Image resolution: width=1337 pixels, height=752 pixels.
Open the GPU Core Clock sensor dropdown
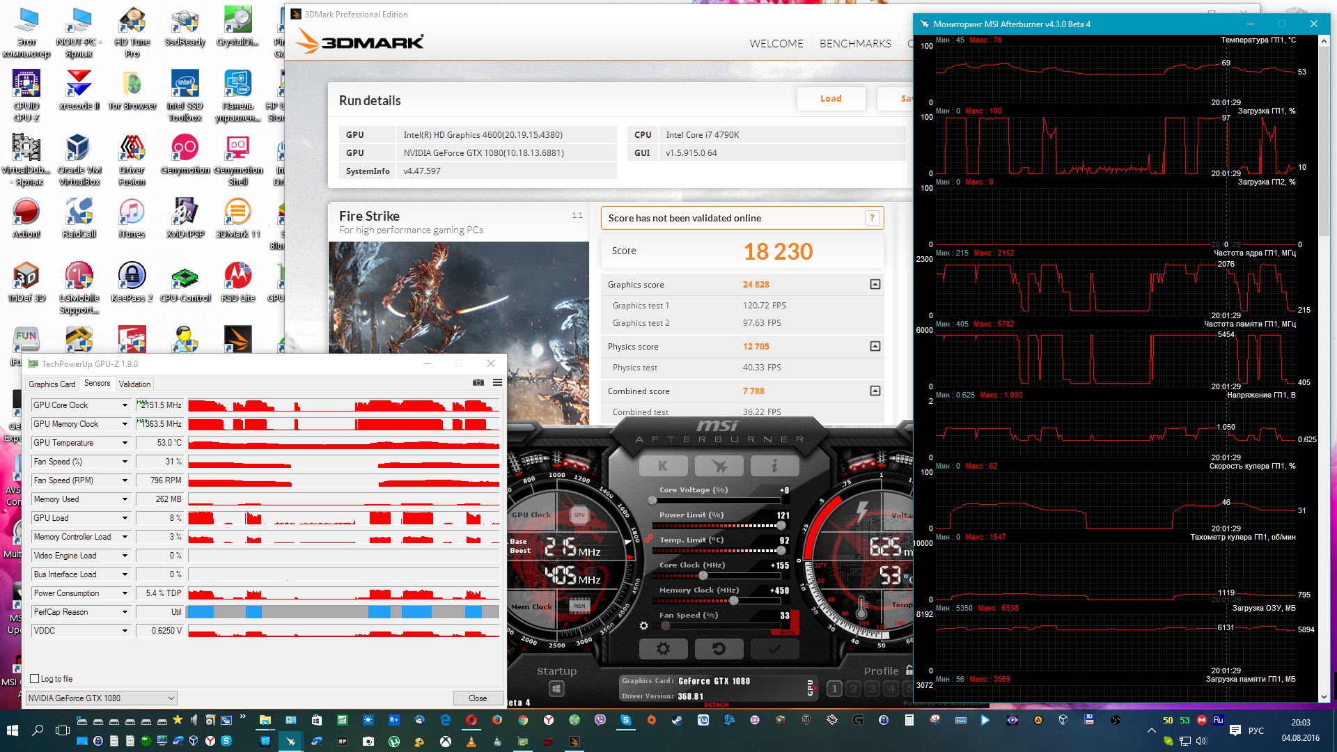(x=125, y=405)
